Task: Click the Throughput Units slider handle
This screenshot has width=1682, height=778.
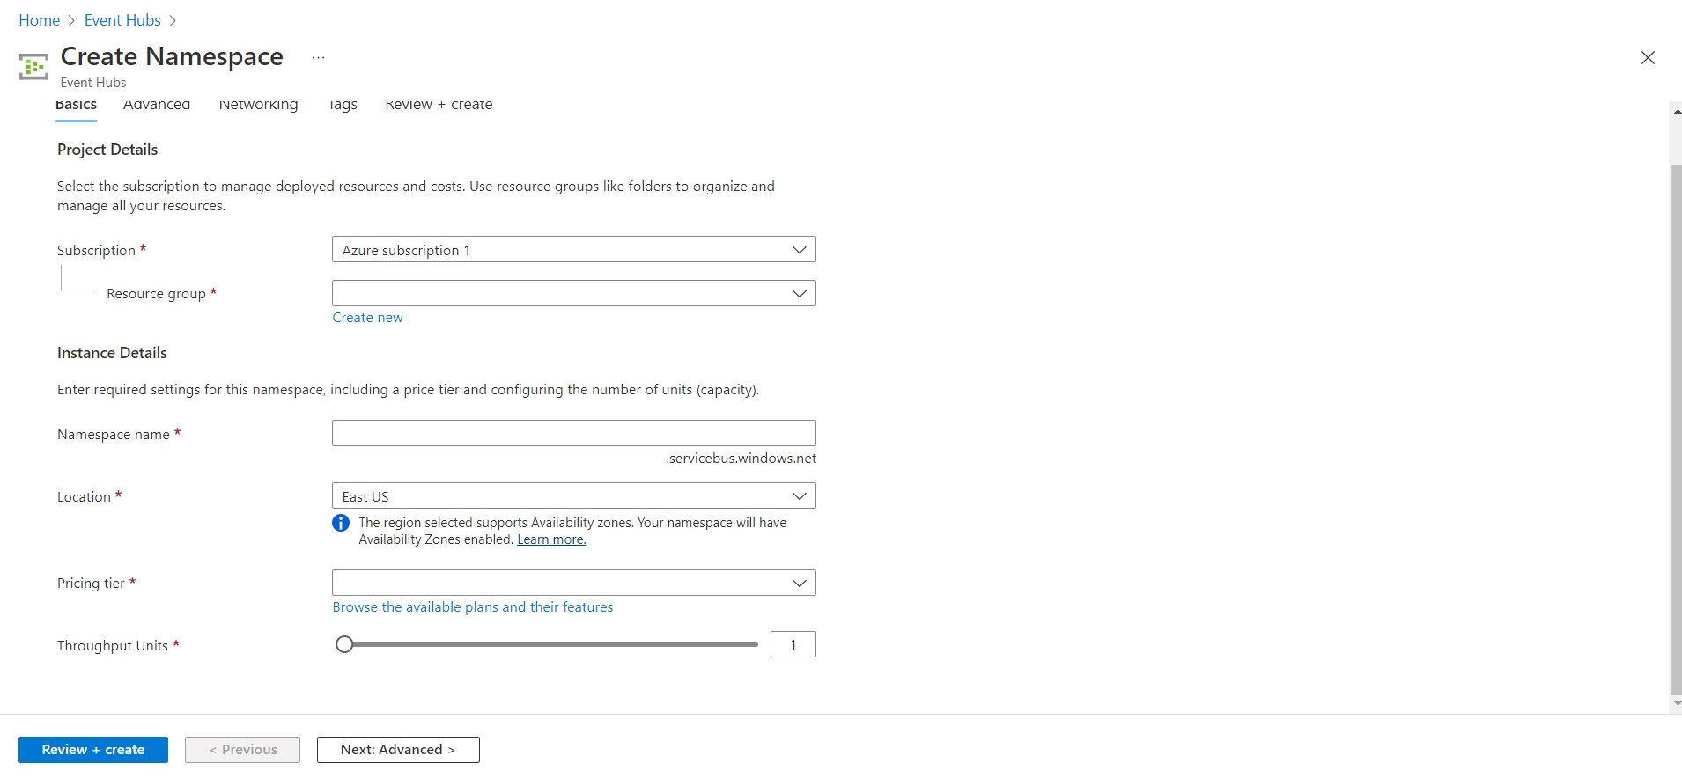Action: tap(344, 645)
